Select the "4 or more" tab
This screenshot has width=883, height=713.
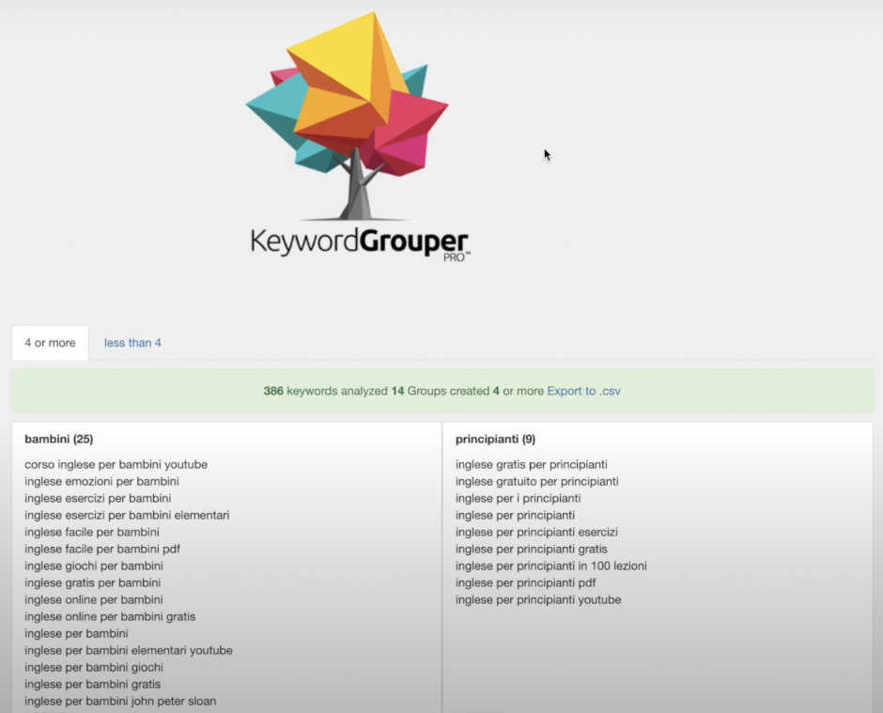coord(50,343)
